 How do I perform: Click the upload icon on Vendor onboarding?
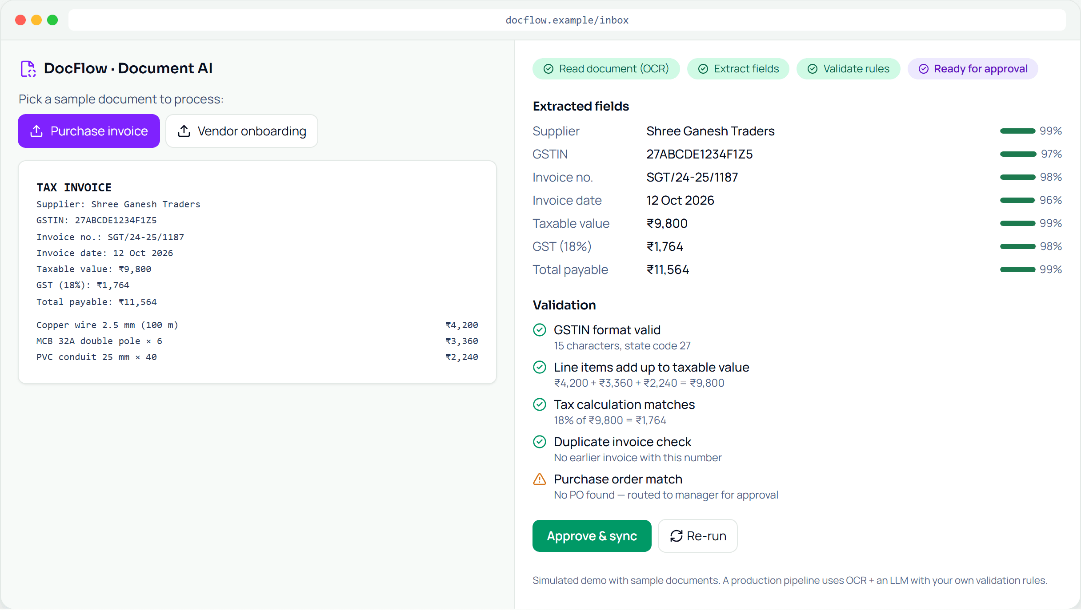(x=184, y=131)
